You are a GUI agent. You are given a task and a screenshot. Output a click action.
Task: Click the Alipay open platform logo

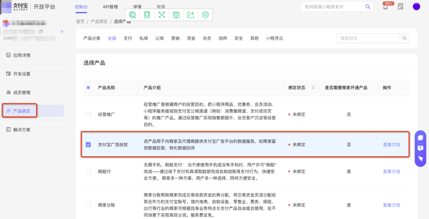(29, 7)
